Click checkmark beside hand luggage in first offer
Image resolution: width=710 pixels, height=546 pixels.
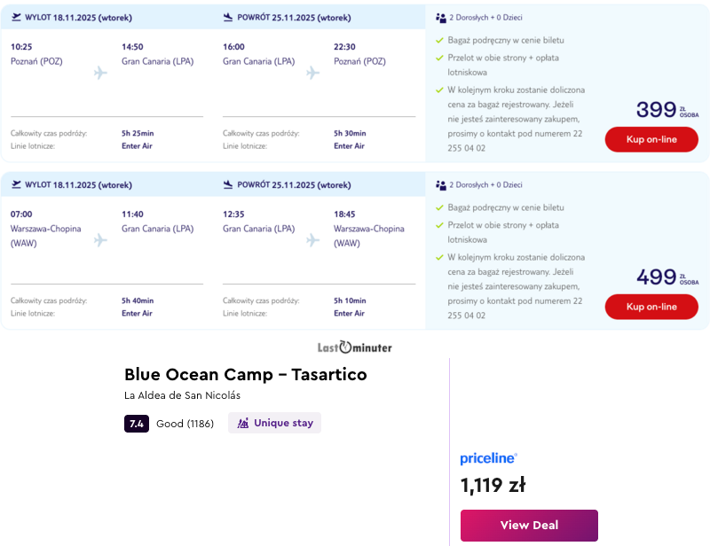439,41
